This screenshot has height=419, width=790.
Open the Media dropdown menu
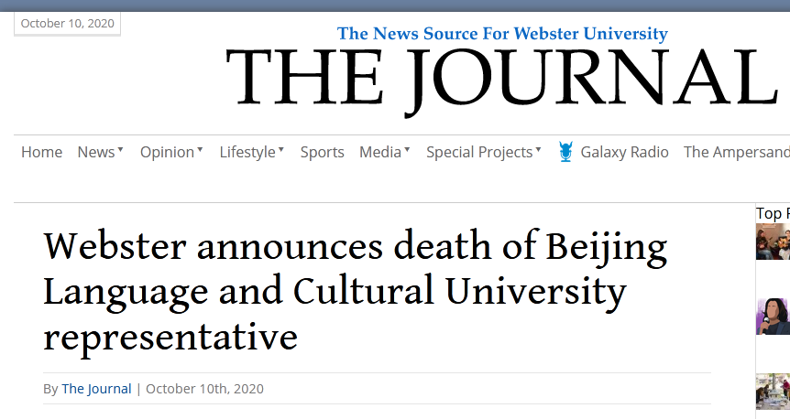384,152
